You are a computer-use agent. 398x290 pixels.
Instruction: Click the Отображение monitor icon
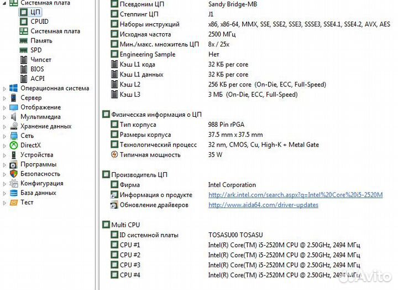[x=13, y=107]
